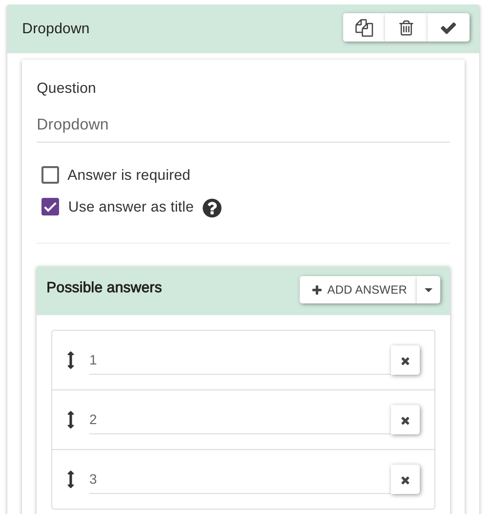Confirm editing with the checkmark icon
The height and width of the screenshot is (514, 492).
[x=448, y=28]
